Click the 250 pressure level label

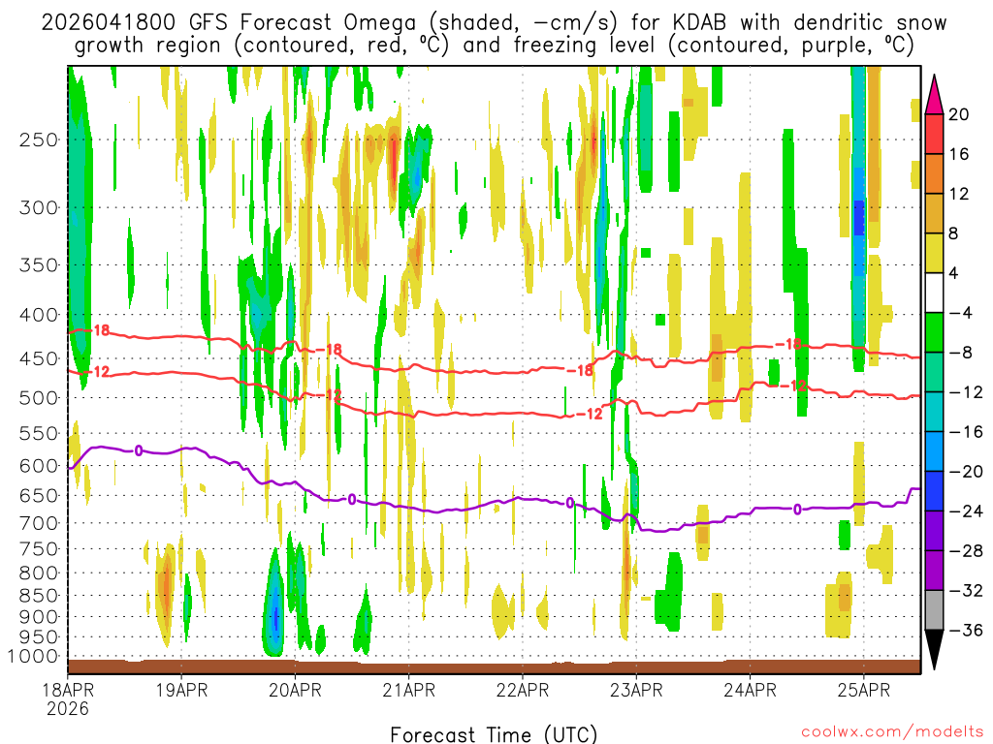39,139
